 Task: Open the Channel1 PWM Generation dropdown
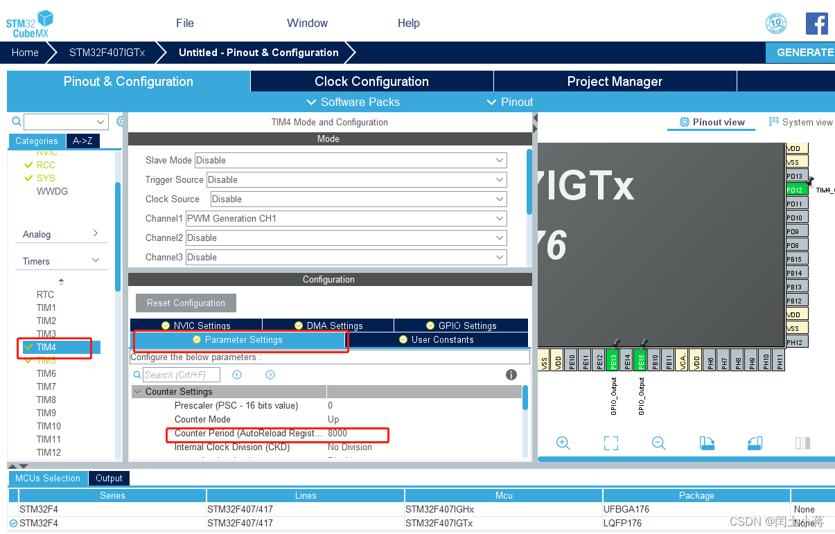(x=346, y=218)
